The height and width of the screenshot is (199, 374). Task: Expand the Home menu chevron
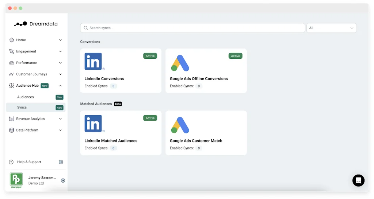[x=60, y=40]
